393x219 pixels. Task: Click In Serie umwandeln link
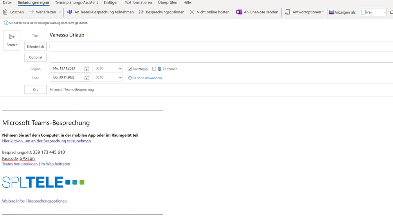point(147,78)
